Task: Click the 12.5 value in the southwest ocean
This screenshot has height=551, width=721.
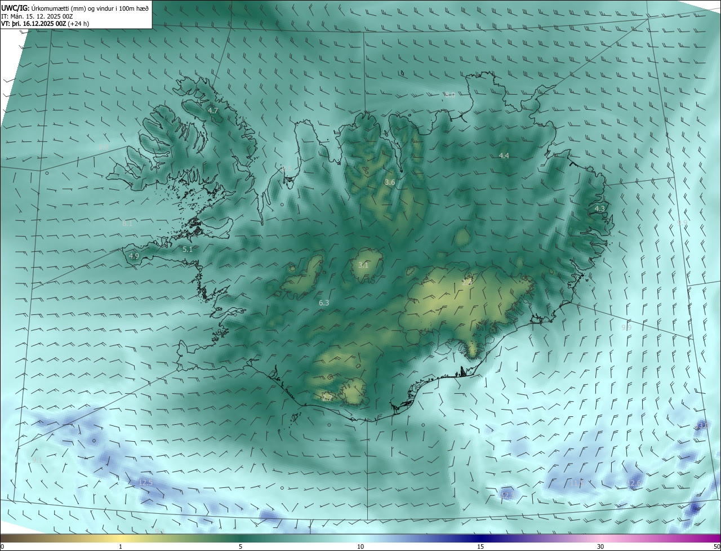Action: pos(146,483)
